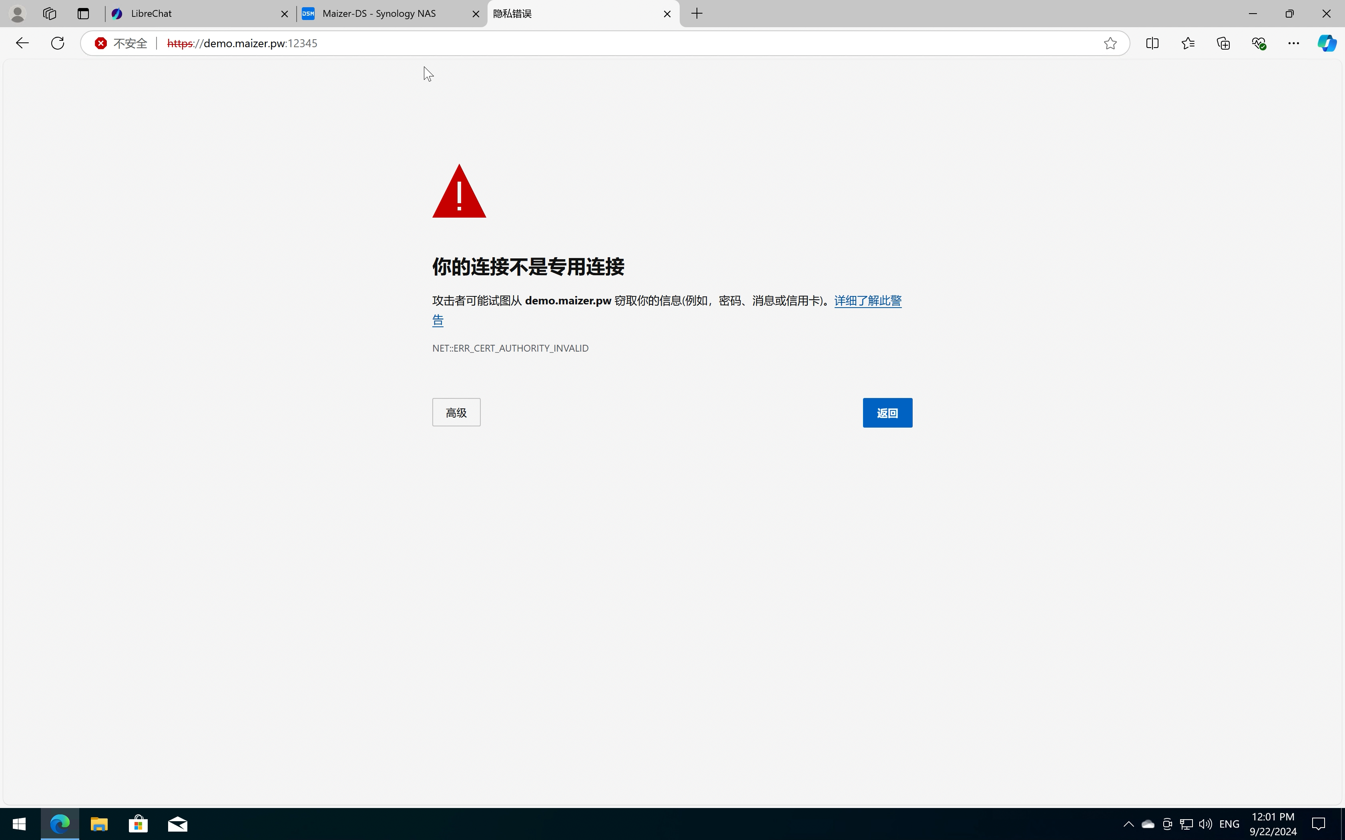Screen dimensions: 1345x840
Task: Open the browser profile menu
Action: [17, 13]
